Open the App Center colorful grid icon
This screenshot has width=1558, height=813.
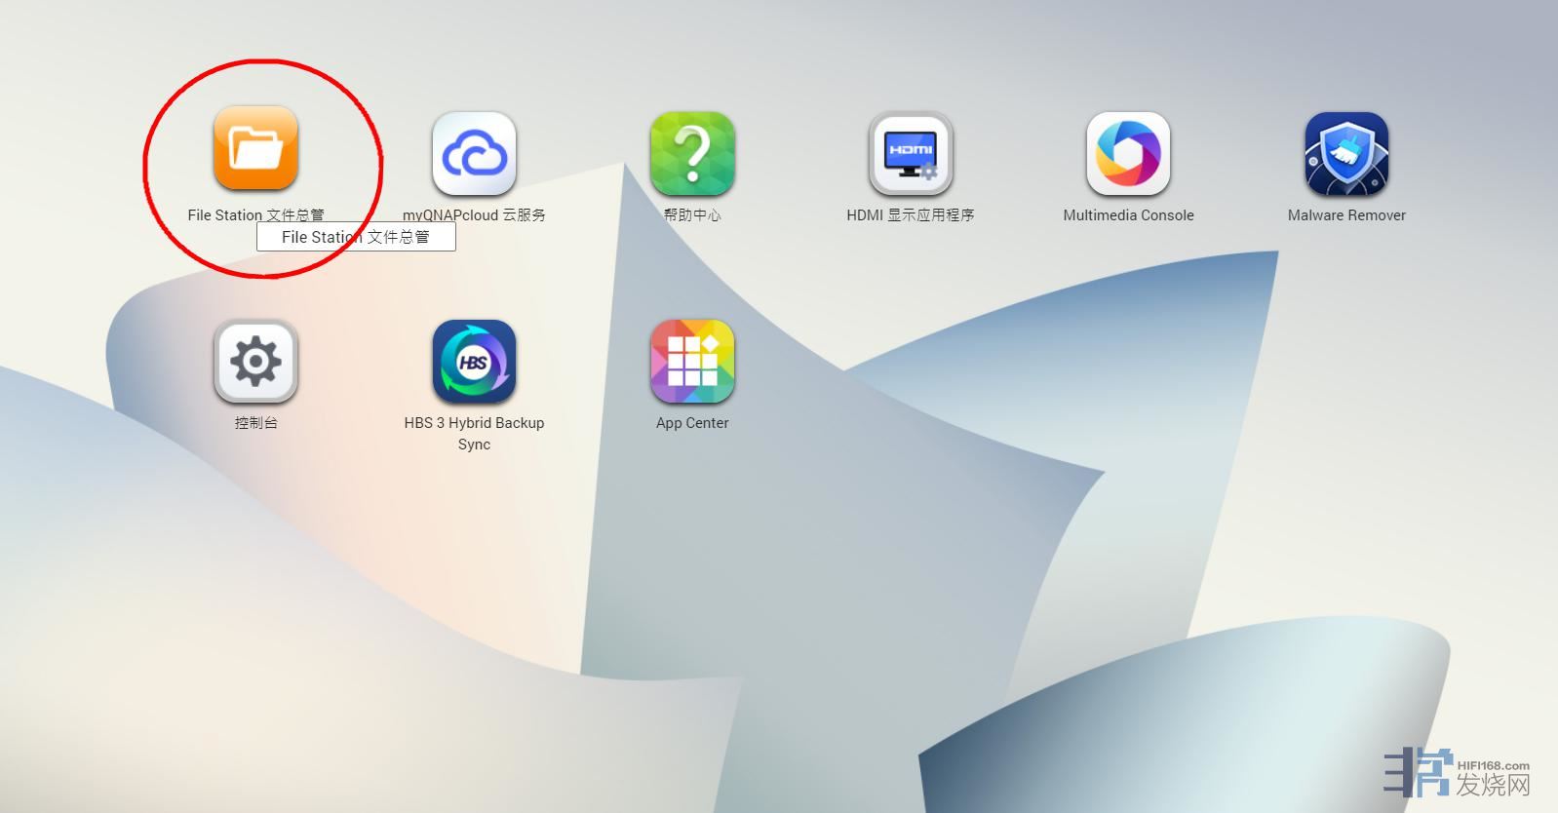(x=692, y=362)
